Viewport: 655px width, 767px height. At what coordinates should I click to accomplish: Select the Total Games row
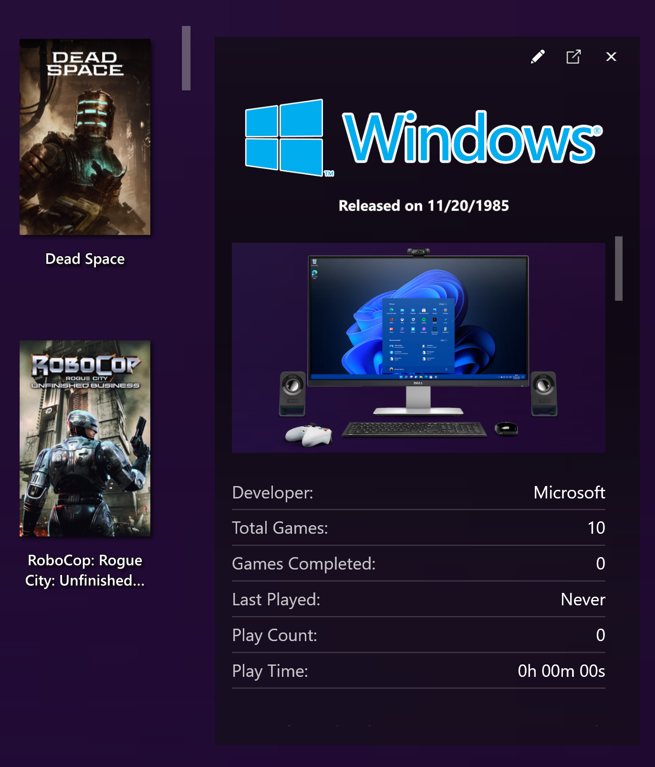point(418,528)
